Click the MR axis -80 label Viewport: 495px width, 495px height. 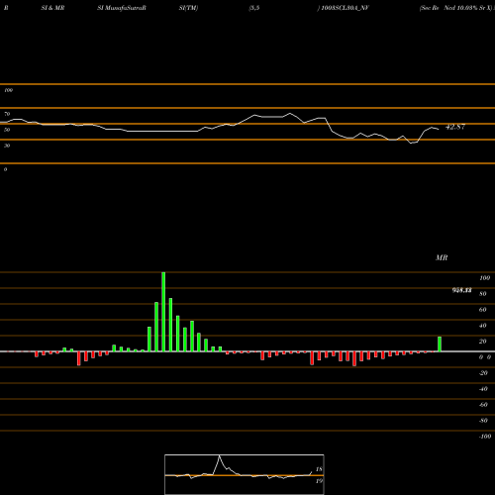tap(483, 421)
